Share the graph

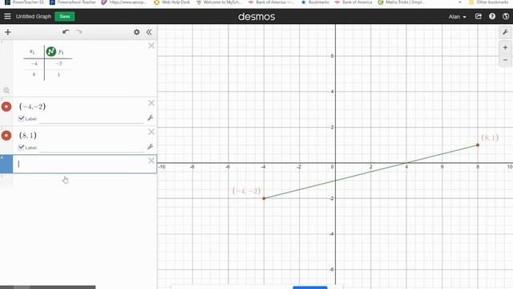[x=479, y=16]
